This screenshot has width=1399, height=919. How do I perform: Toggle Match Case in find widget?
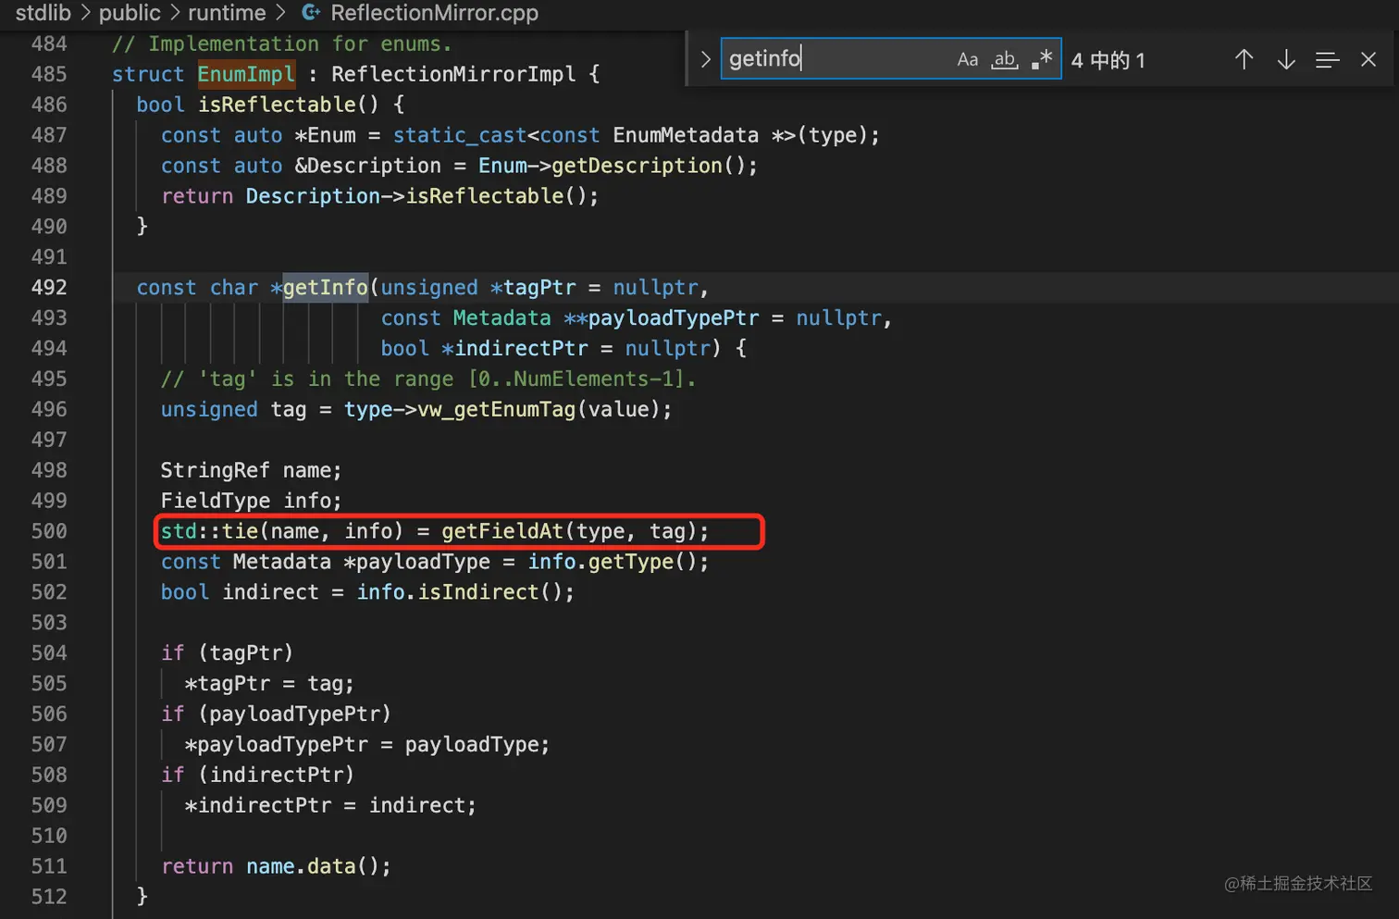tap(967, 59)
